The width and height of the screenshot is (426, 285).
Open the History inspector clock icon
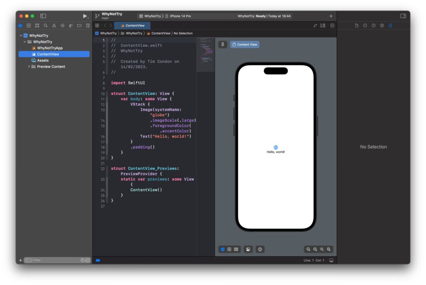pos(365,26)
